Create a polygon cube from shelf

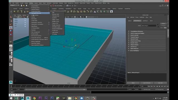click(18, 12)
